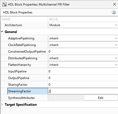
Task: Close the HDL Block Properties dialog
Action: [x=115, y=4]
